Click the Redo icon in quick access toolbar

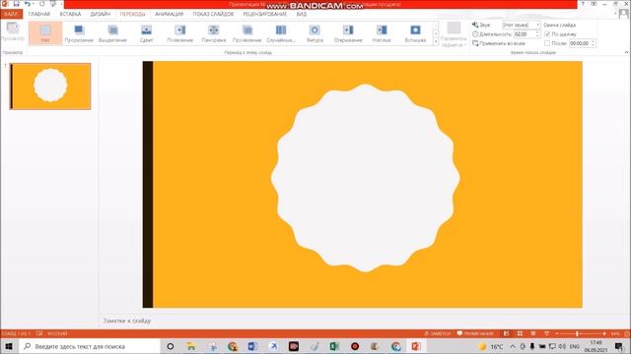[41, 4]
